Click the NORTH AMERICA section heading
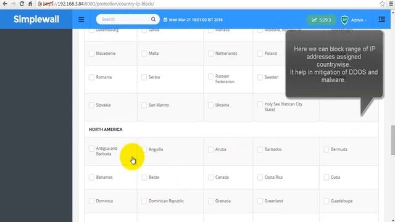Image resolution: width=395 pixels, height=222 pixels. coord(106,129)
